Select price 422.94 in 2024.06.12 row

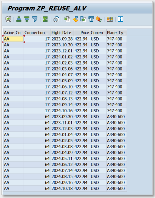pos(82,165)
